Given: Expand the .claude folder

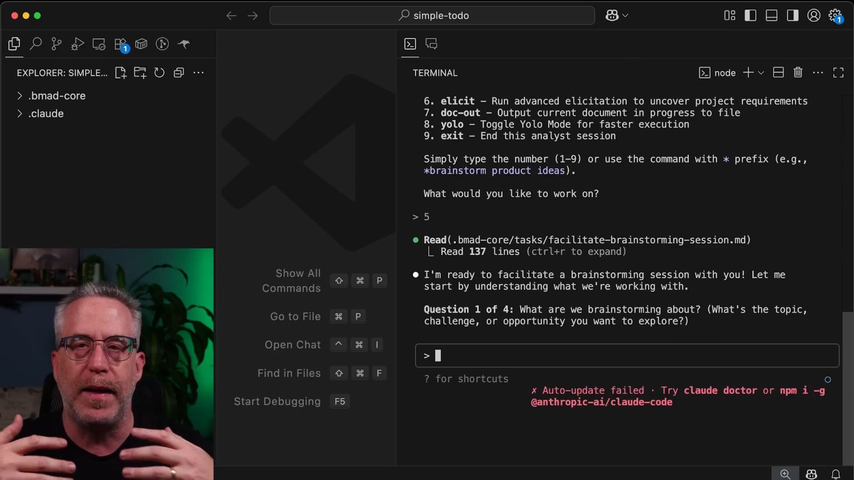Looking at the screenshot, I should [46, 113].
